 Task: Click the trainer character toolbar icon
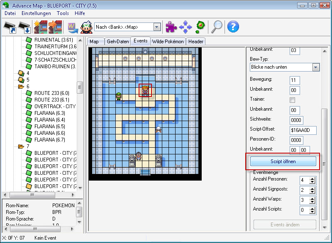86,27
